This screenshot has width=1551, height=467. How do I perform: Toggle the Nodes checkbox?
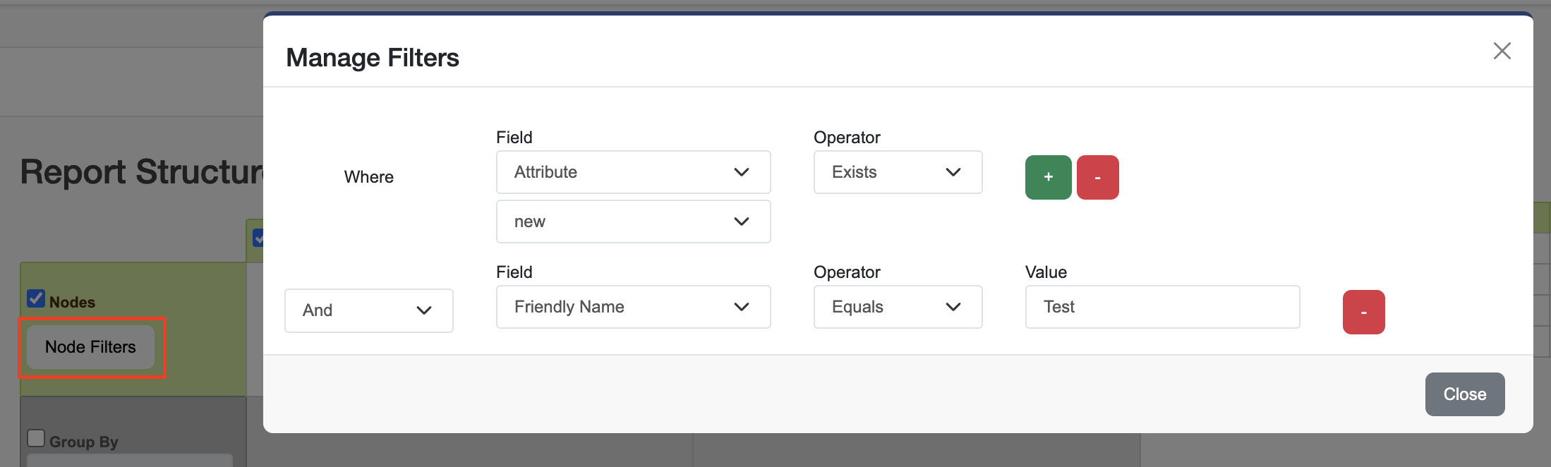[x=36, y=299]
